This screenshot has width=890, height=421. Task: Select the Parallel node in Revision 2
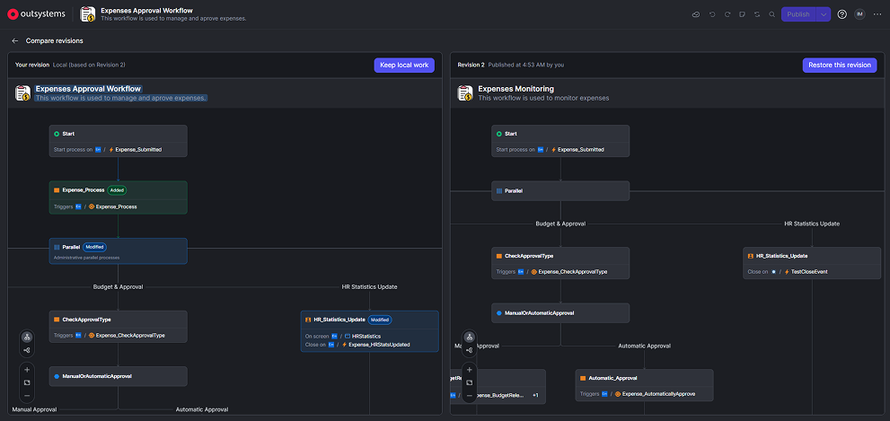pyautogui.click(x=560, y=190)
